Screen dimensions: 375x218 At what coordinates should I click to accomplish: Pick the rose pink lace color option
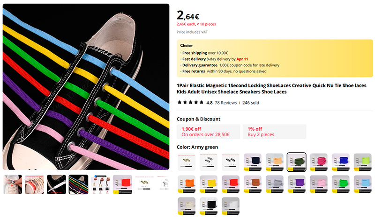[x=318, y=162]
